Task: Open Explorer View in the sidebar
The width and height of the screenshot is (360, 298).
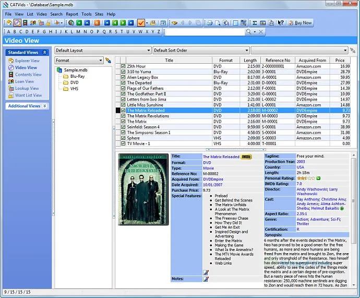Action: (27, 61)
